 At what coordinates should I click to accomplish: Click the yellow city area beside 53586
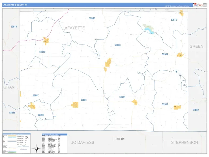[75, 105]
